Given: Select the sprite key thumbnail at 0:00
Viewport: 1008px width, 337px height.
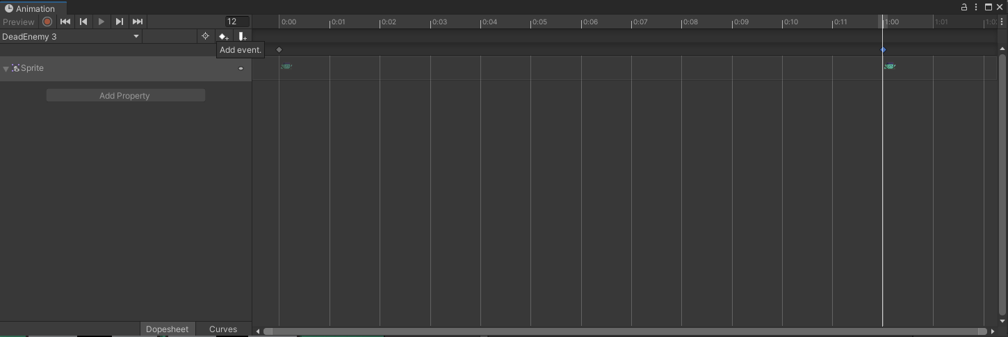Looking at the screenshot, I should [x=286, y=67].
